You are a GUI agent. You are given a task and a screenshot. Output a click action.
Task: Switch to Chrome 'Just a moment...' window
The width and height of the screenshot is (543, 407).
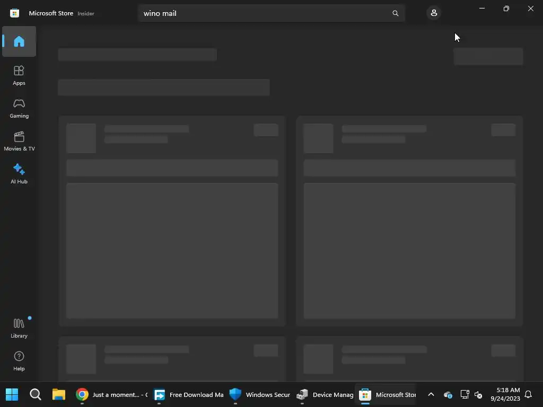(x=112, y=394)
